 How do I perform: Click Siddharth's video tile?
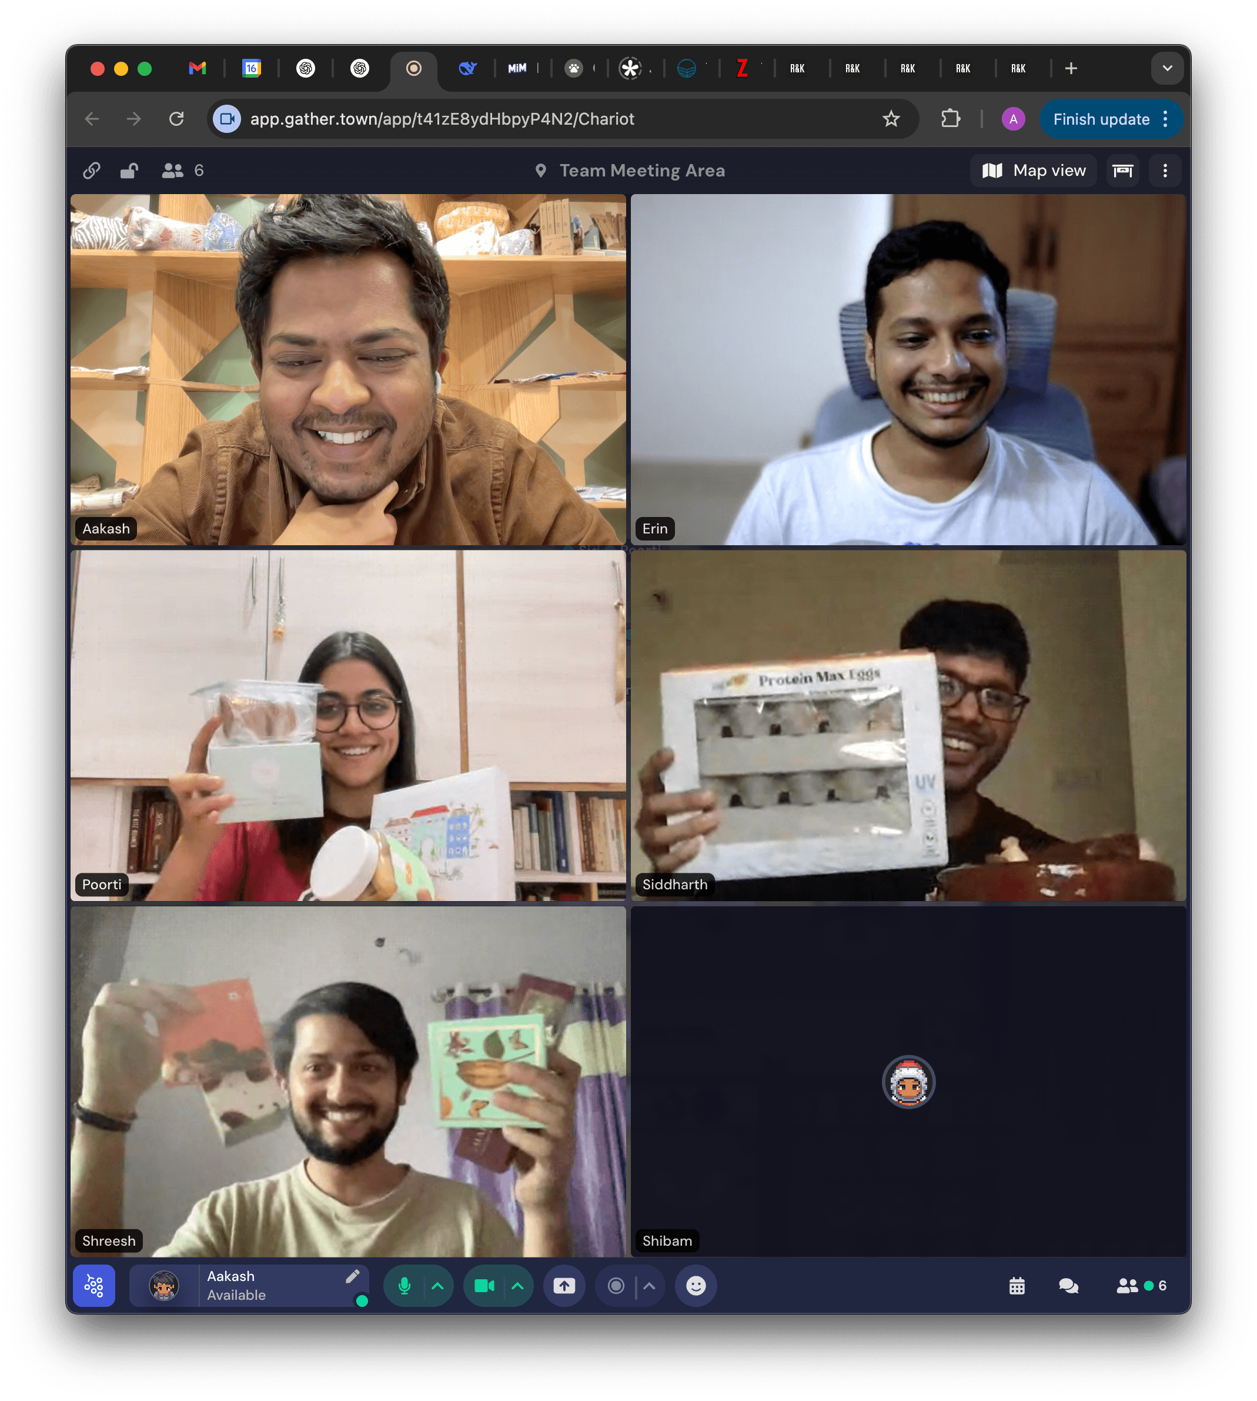click(908, 725)
